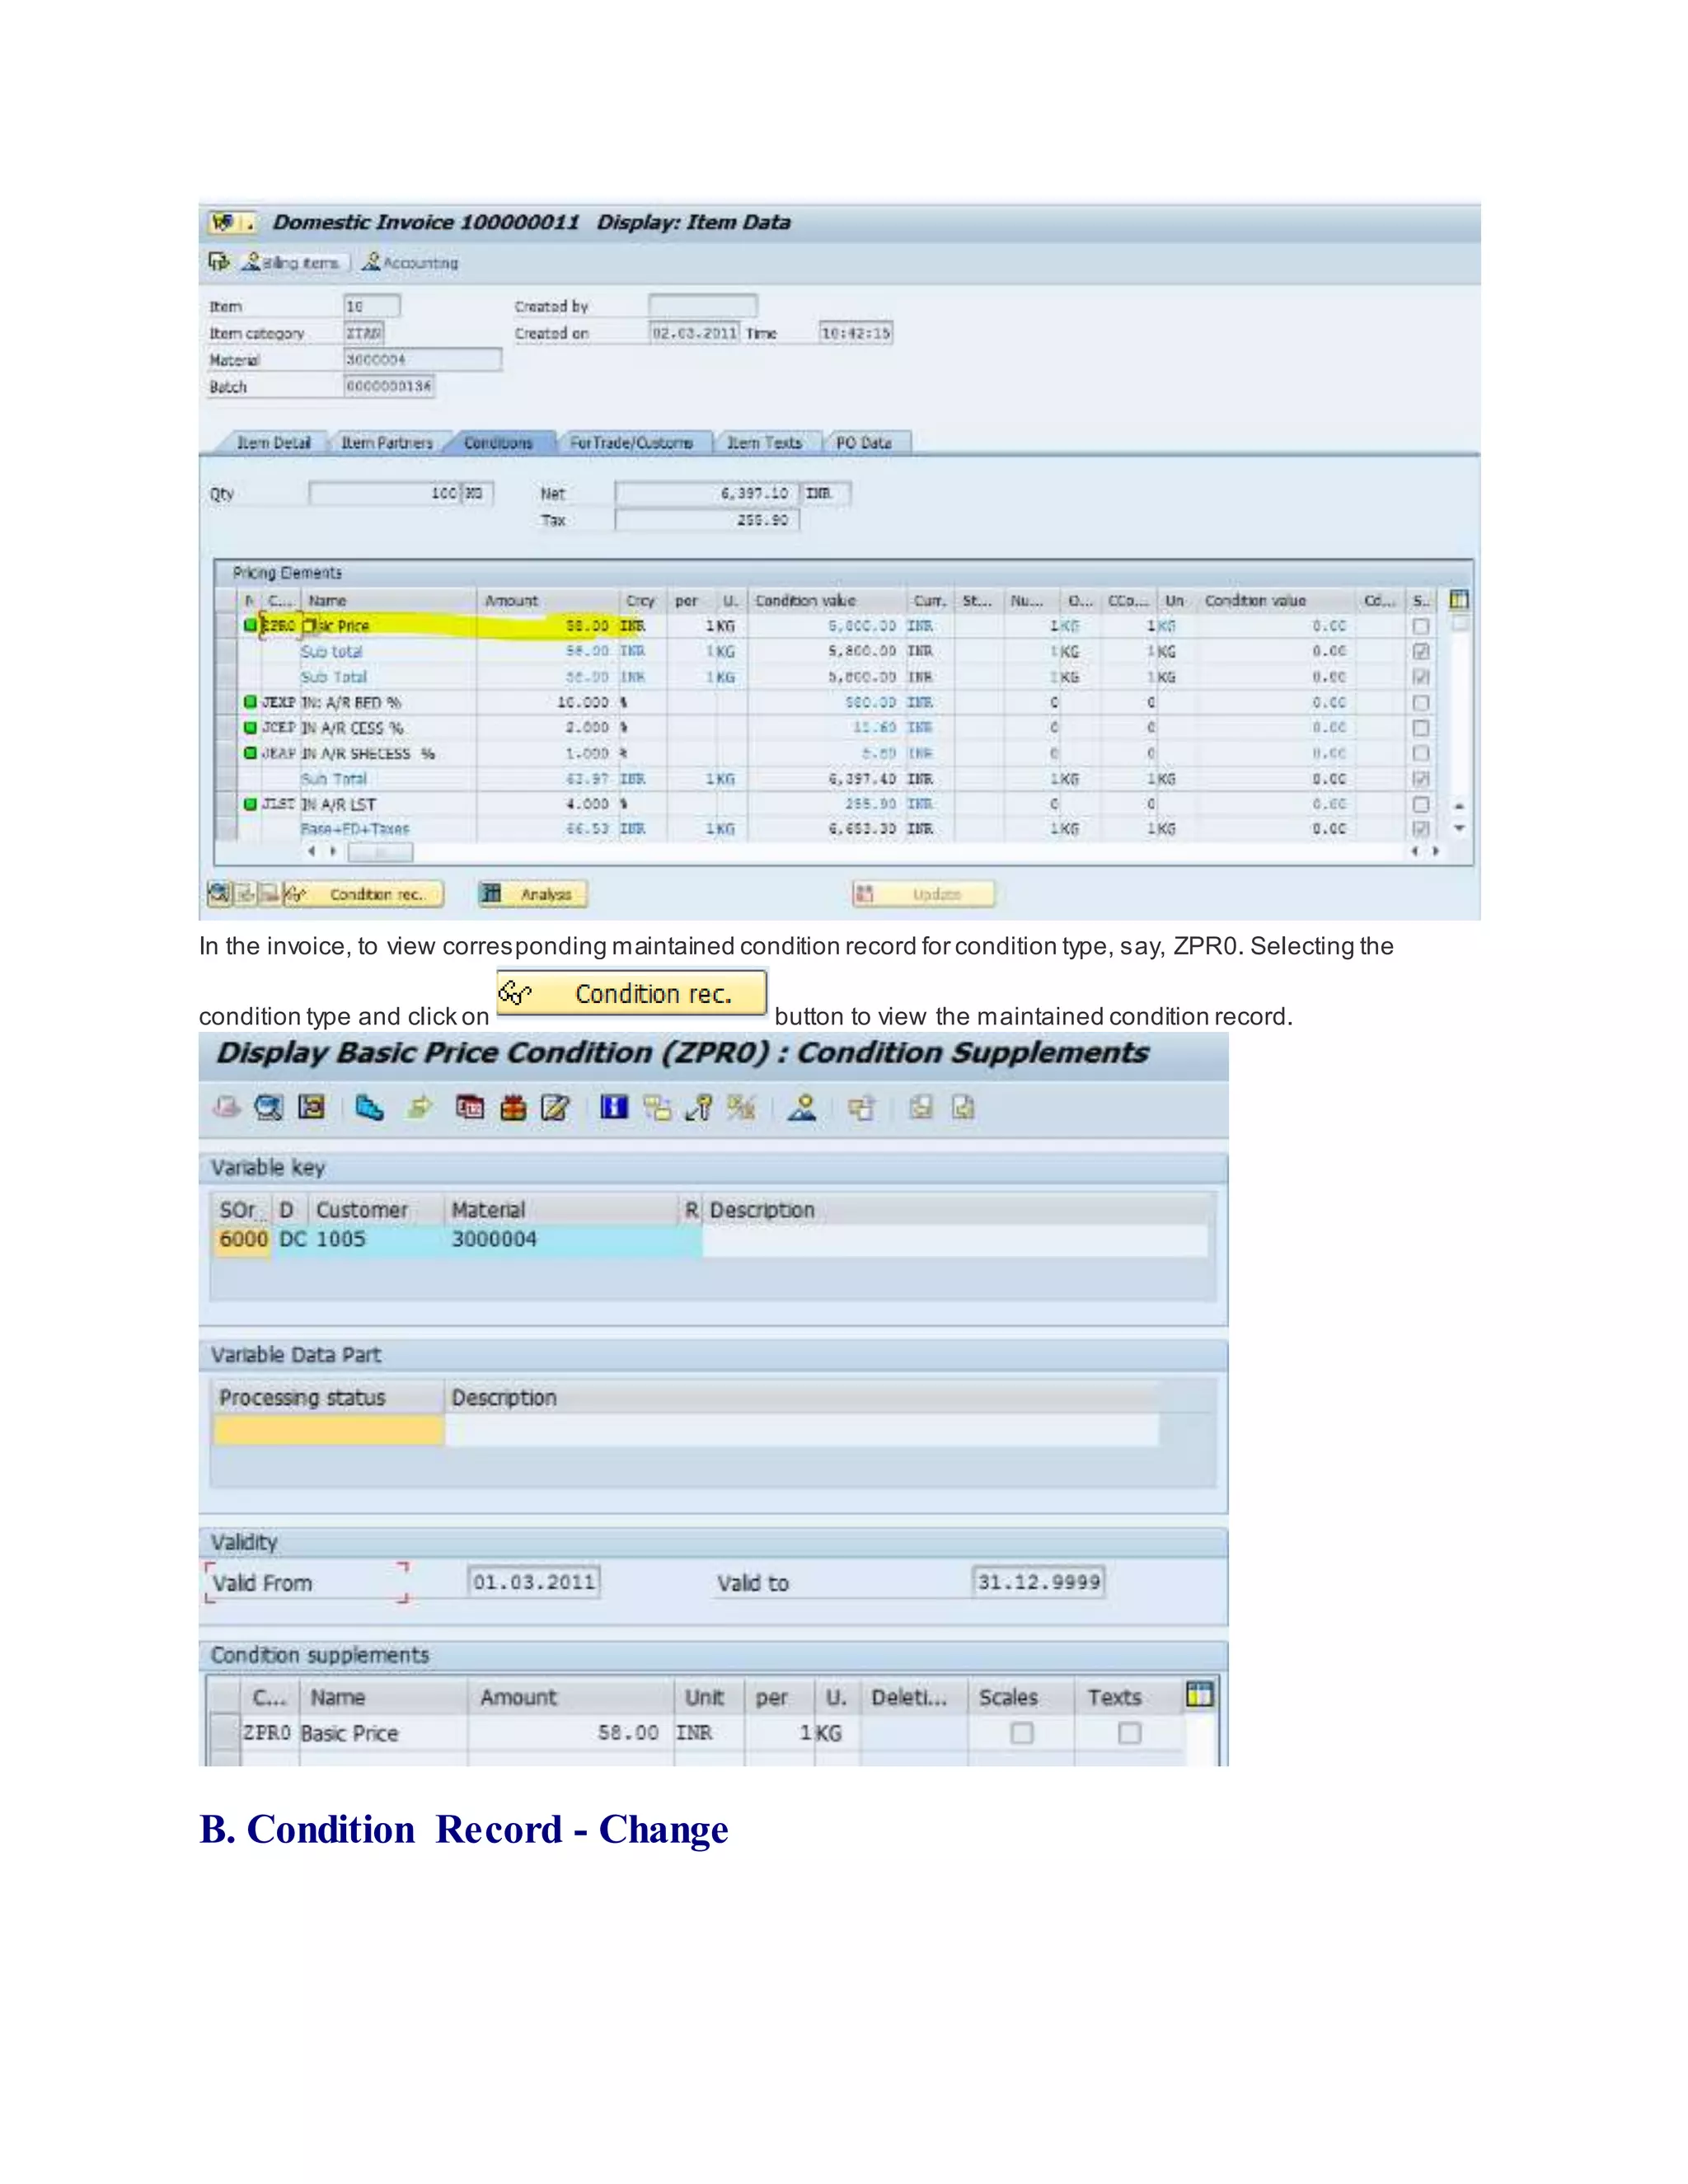The width and height of the screenshot is (1688, 2184).
Task: Click the blue shoe icon in condition toolbar
Action: click(x=369, y=1107)
